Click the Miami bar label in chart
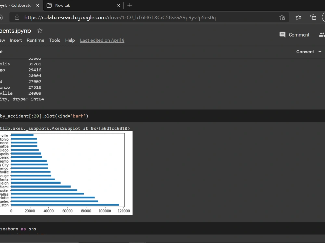Image resolution: width=325 pixels, height=243 pixels. [x=4, y=187]
